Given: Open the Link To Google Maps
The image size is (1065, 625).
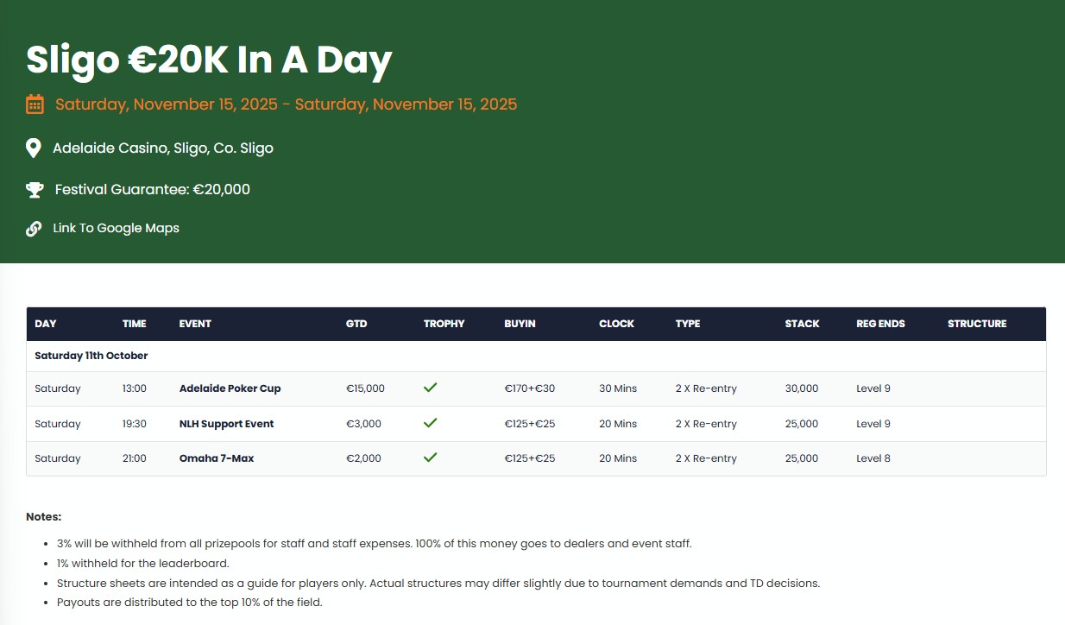Looking at the screenshot, I should pos(116,229).
